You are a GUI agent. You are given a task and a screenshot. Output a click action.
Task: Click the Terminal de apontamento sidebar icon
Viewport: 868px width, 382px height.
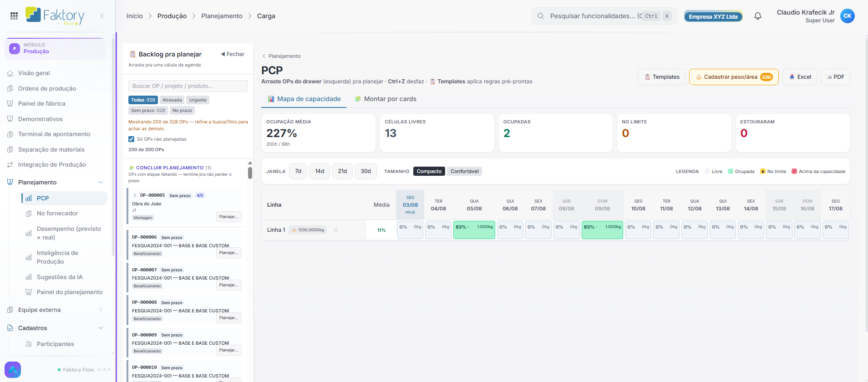tap(10, 134)
